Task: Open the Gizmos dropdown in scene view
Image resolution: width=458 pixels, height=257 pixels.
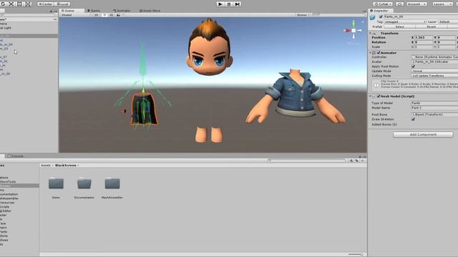Action: coord(303,15)
